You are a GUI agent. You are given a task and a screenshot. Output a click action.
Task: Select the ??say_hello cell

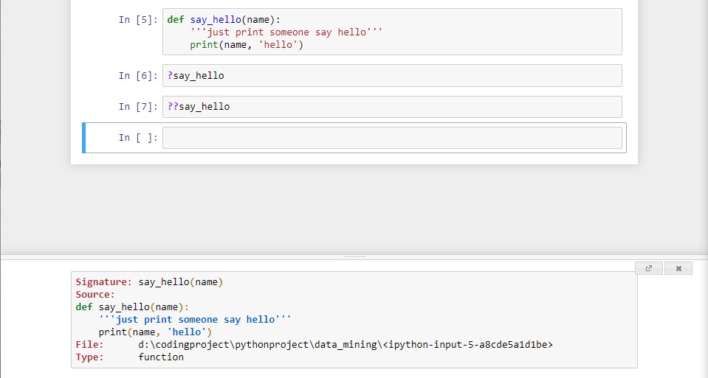point(392,107)
